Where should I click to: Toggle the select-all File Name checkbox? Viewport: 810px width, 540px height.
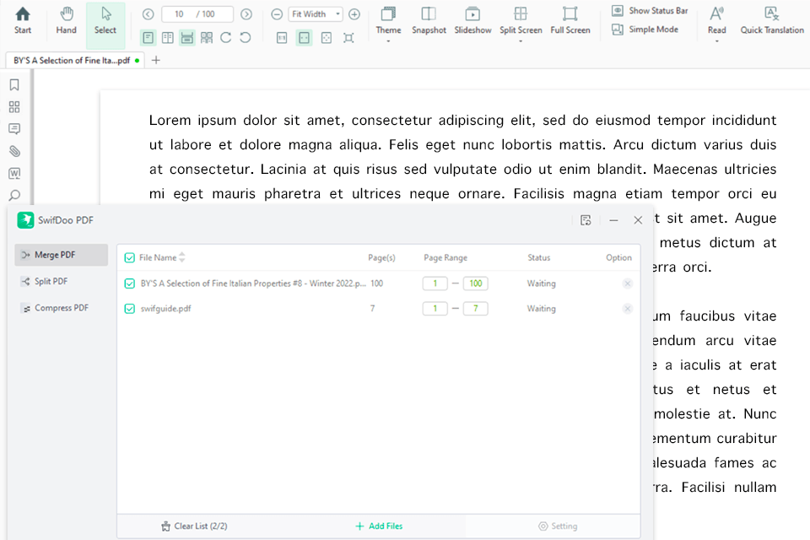point(130,258)
